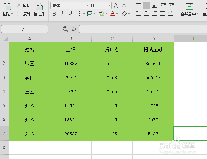Open the fill color dropdown arrow
The width and height of the screenshot is (207, 159).
point(106,14)
